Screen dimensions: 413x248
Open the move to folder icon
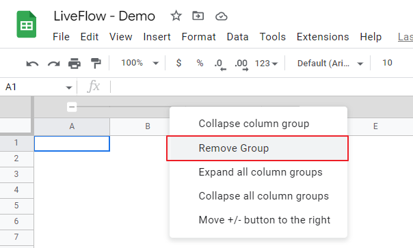(x=198, y=16)
